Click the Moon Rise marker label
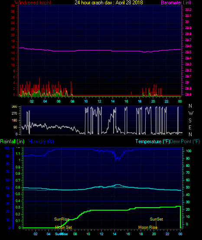The height and width of the screenshot is (240, 202). pos(148,227)
